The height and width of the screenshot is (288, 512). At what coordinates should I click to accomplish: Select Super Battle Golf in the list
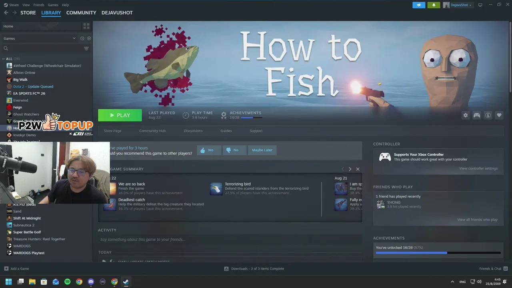[27, 232]
